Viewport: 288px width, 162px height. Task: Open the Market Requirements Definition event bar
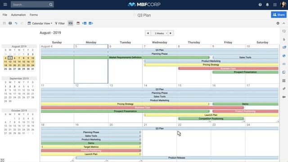(125, 58)
